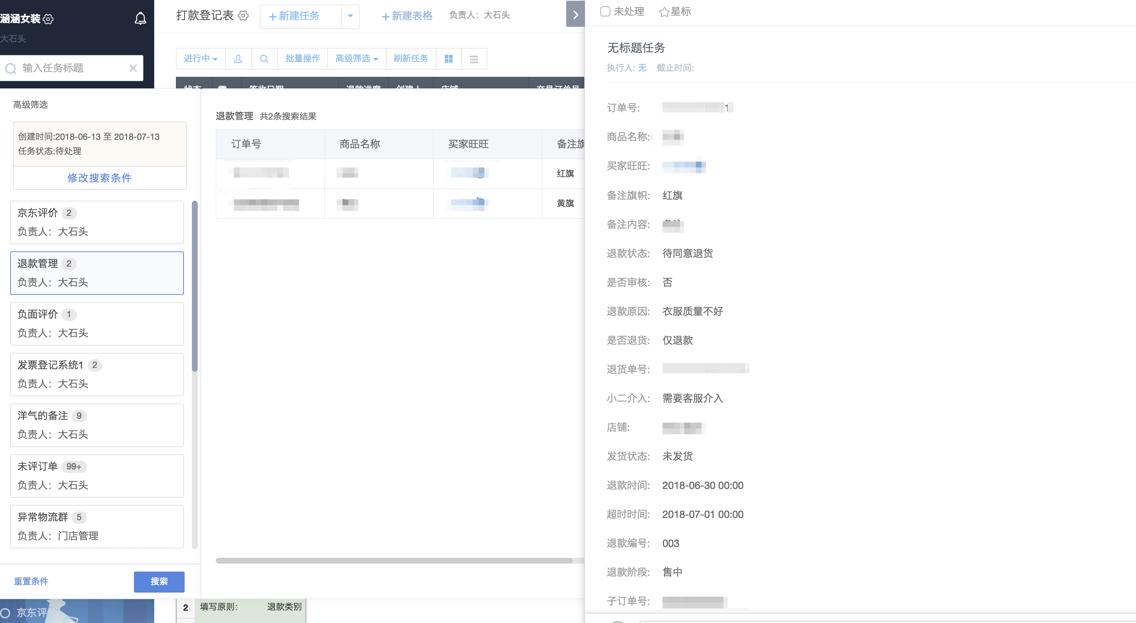Collapse detail panel with arrow button
1136x623 pixels.
[575, 14]
